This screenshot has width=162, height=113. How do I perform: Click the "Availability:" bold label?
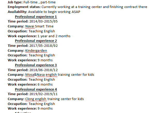tap(17, 12)
